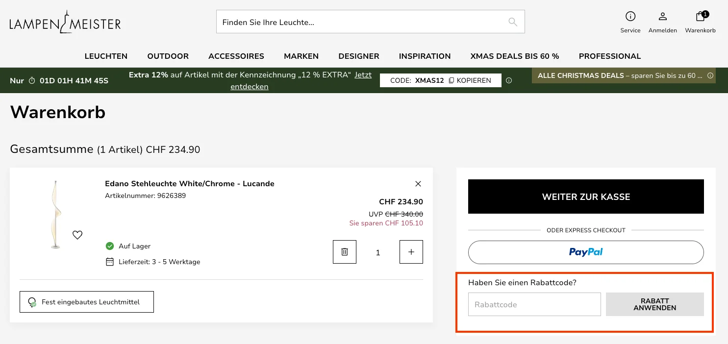Open the Edano Stehleuchte product thumbnail
The width and height of the screenshot is (728, 344).
[56, 215]
